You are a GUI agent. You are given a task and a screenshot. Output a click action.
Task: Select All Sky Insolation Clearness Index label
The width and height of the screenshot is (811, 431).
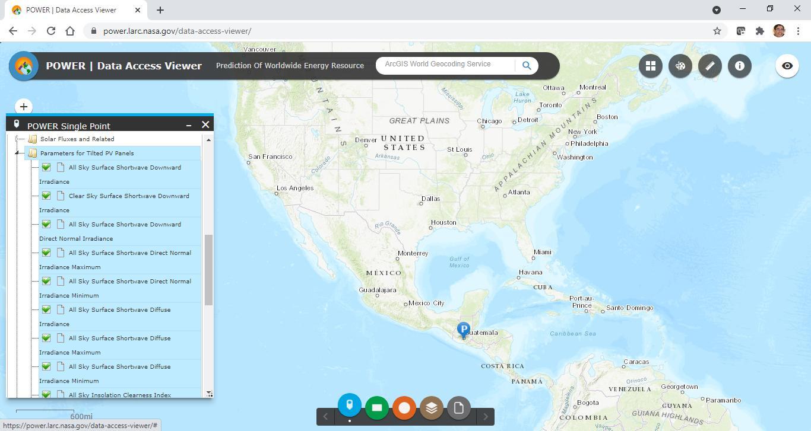point(120,395)
